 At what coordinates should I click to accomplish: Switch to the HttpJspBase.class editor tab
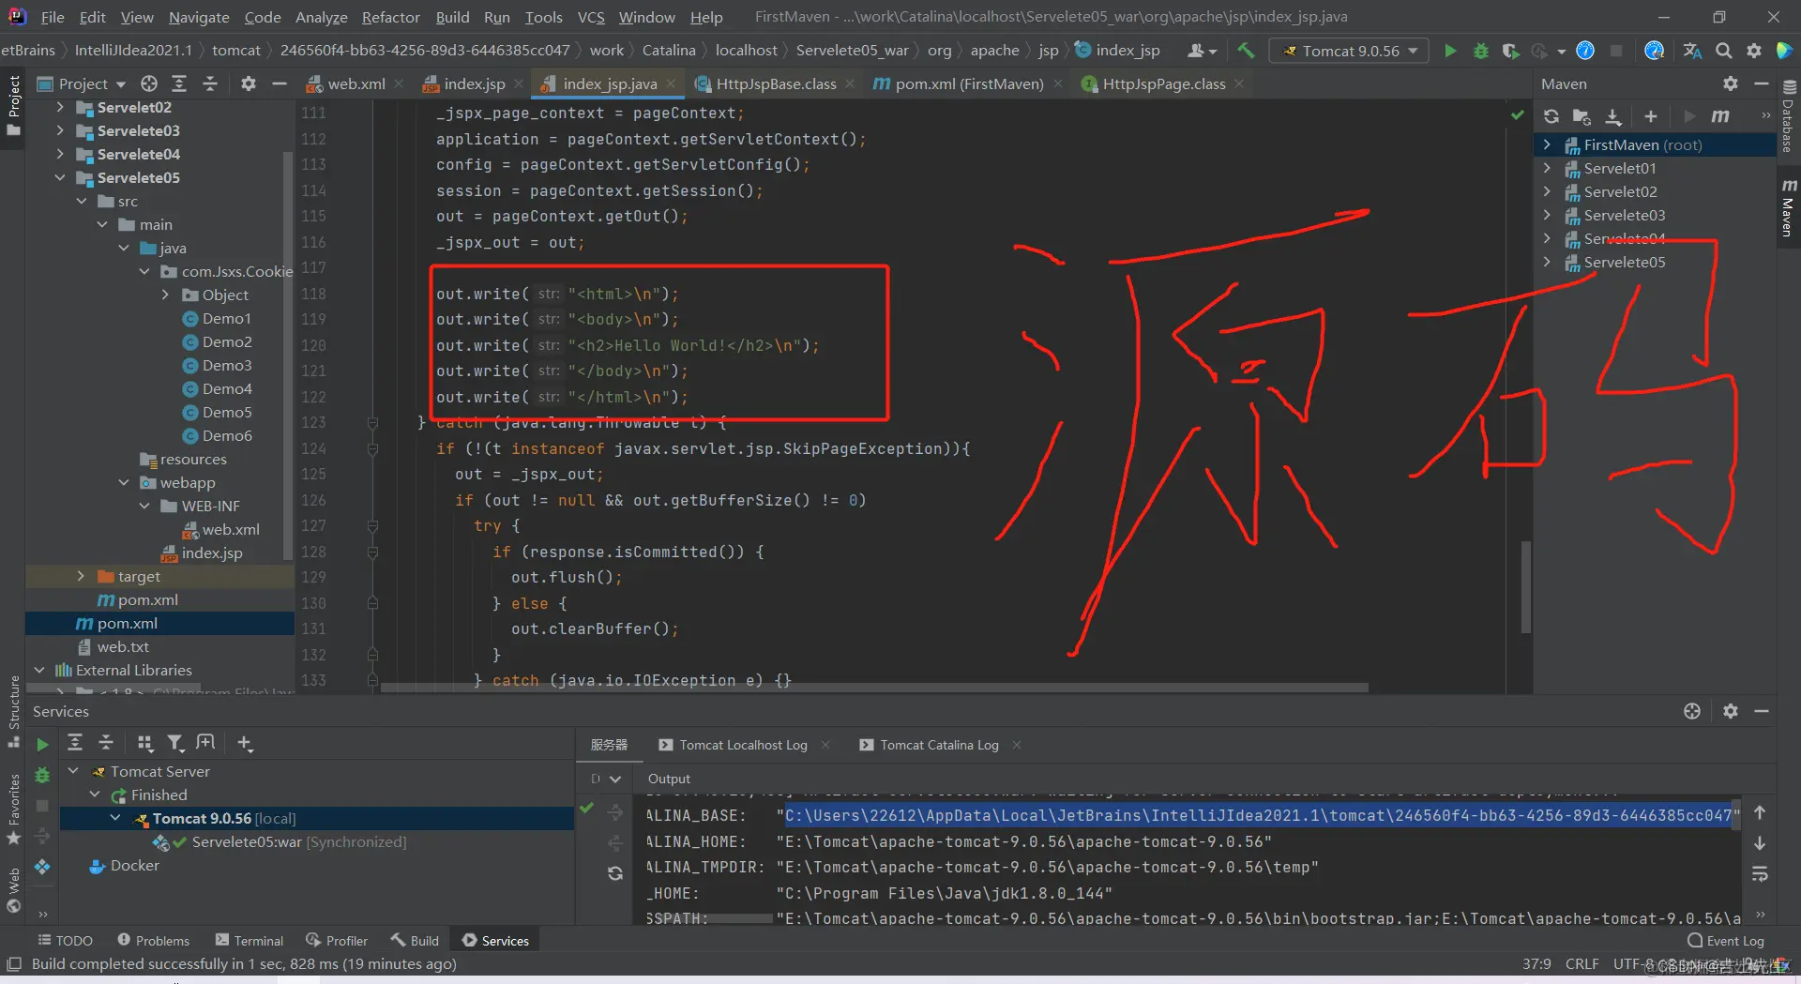click(x=776, y=83)
